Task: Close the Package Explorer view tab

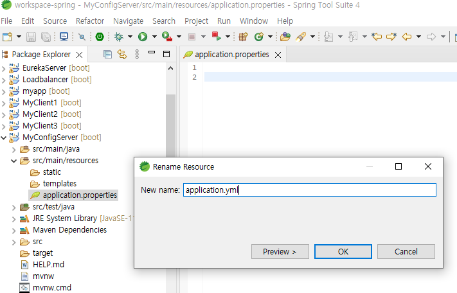Action: point(79,55)
